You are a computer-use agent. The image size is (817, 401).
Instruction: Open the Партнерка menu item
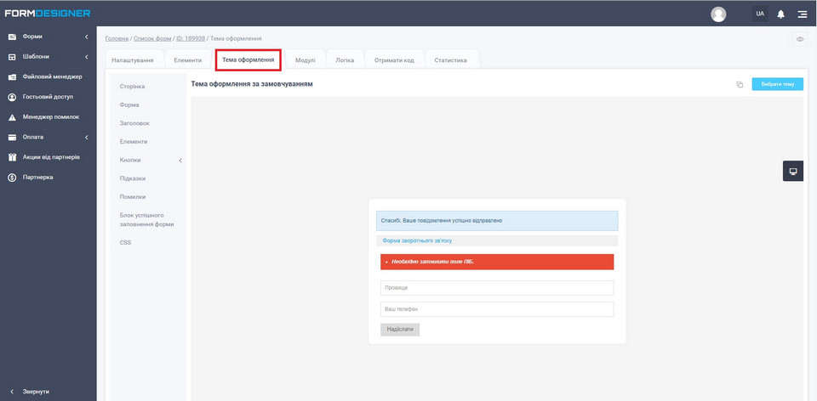click(37, 178)
